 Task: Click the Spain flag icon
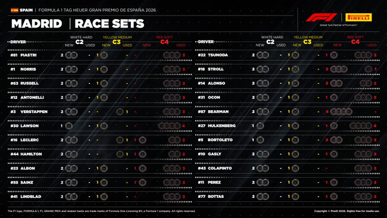(14, 10)
